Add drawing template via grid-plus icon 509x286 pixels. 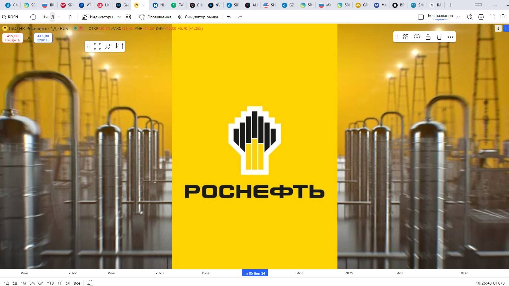[x=406, y=37]
